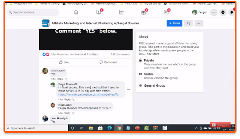Like Fergal Downes' reply
The image size is (240, 139).
[x=61, y=100]
